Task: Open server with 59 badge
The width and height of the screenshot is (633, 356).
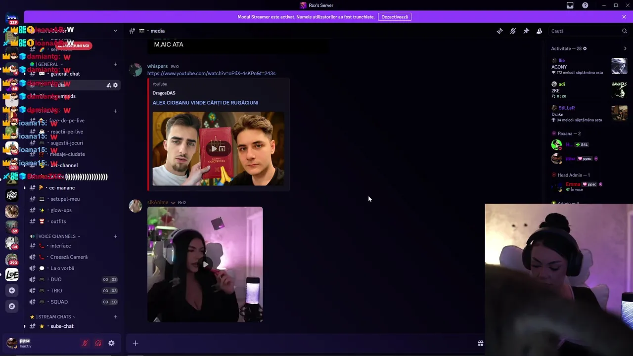Action: pos(12,227)
